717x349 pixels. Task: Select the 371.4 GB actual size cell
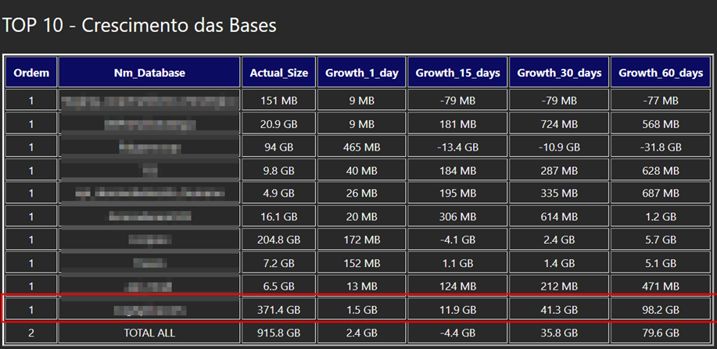[278, 310]
